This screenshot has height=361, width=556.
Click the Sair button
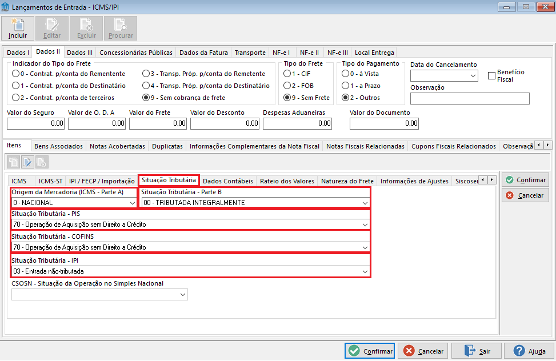476,351
